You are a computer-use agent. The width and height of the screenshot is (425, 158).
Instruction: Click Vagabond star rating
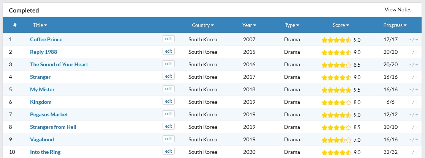(x=337, y=140)
